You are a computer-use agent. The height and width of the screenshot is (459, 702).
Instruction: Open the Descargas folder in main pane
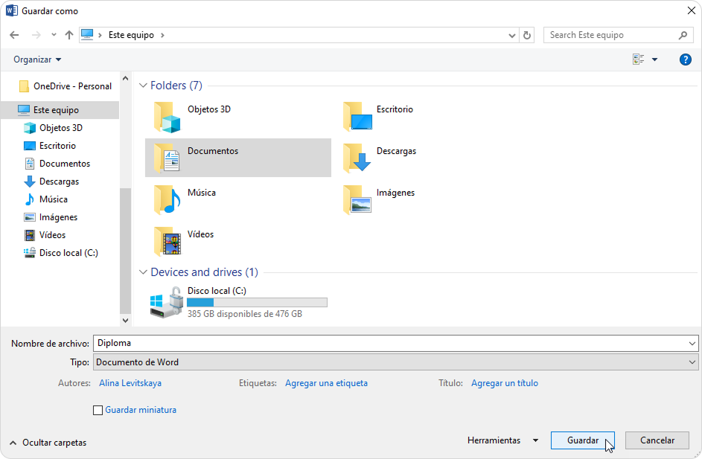(357, 158)
